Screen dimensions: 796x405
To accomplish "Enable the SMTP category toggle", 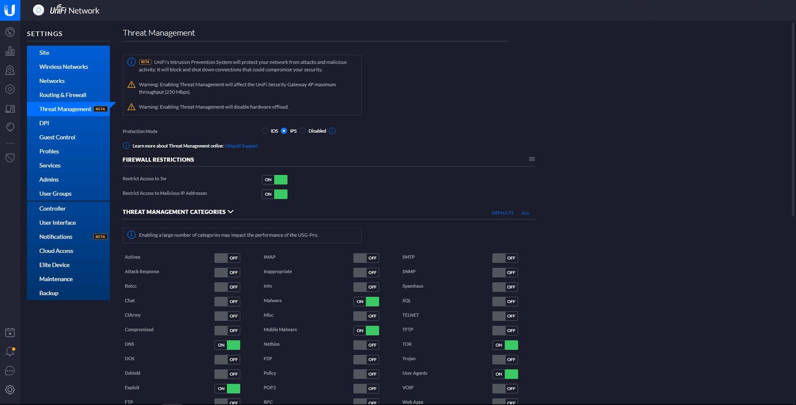I will pos(505,258).
